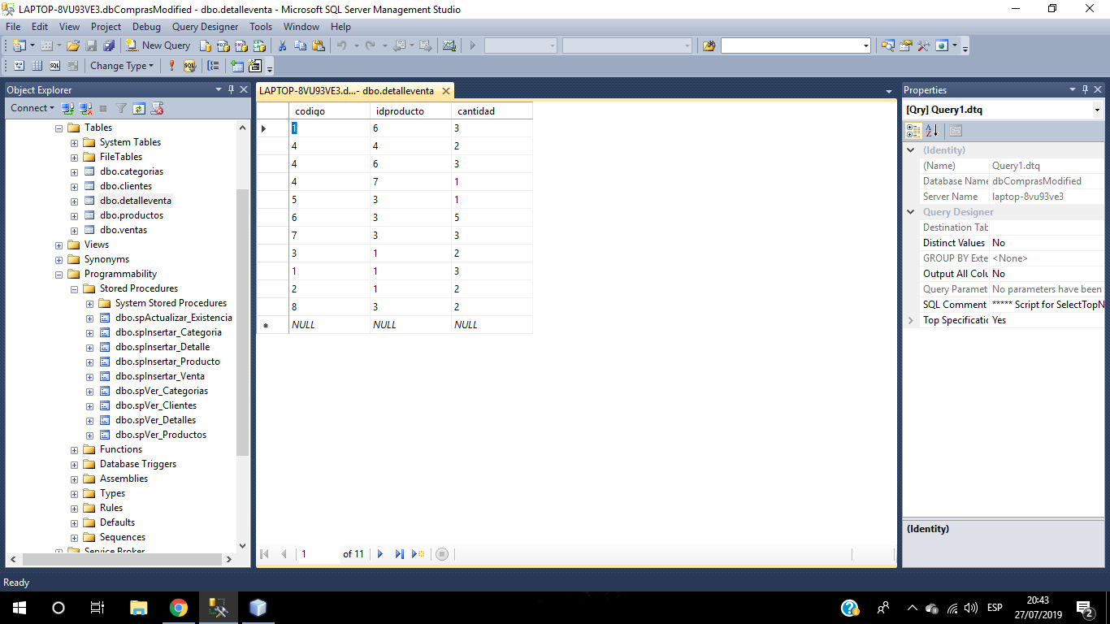Click the cantidad column header
This screenshot has width=1110, height=624.
click(492, 111)
